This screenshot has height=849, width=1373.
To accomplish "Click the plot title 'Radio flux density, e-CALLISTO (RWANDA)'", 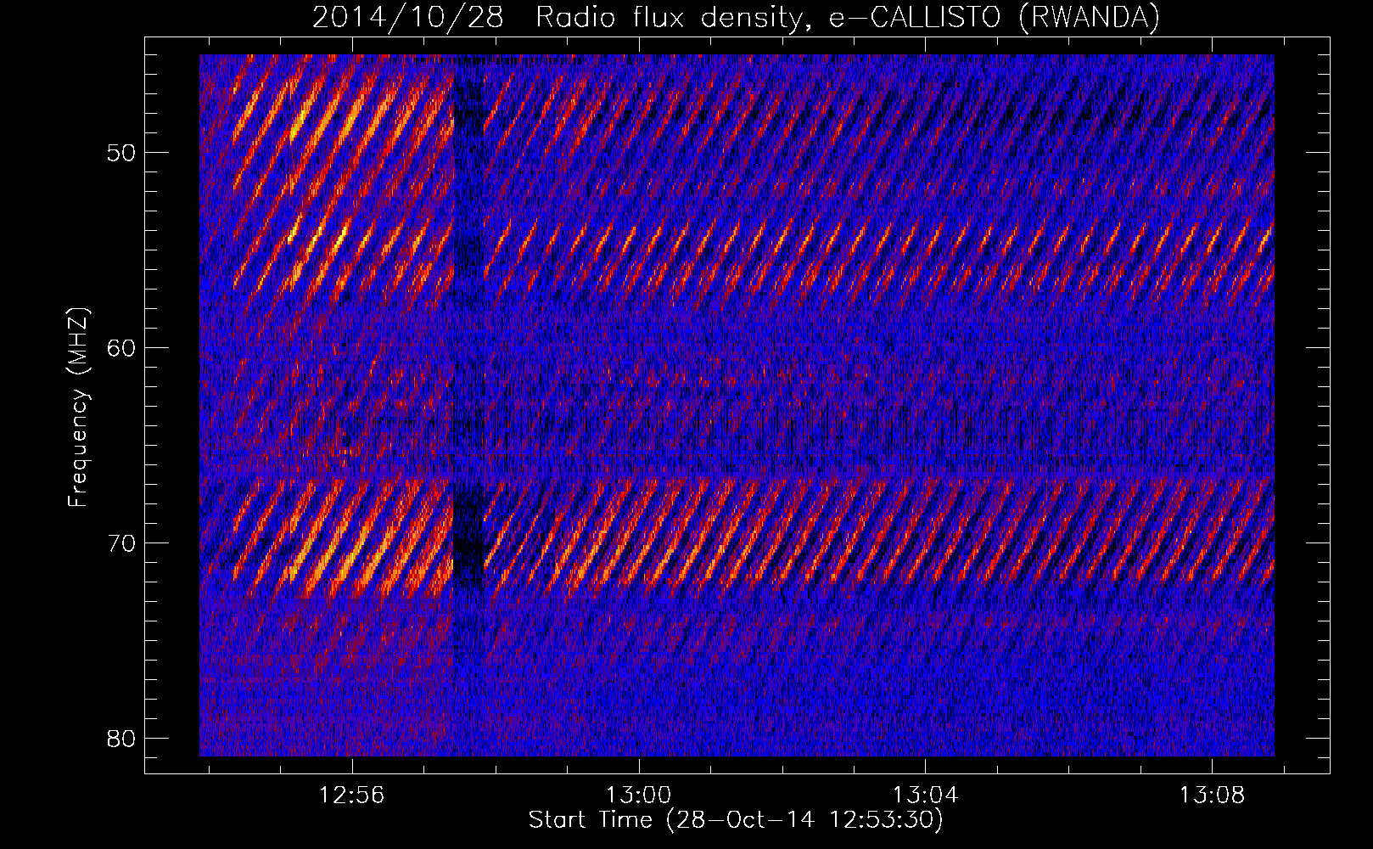I will (847, 17).
